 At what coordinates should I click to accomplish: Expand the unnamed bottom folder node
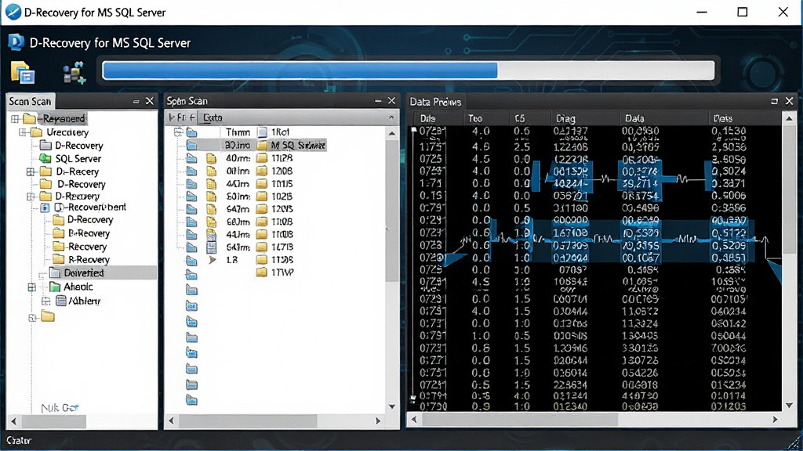click(x=32, y=318)
